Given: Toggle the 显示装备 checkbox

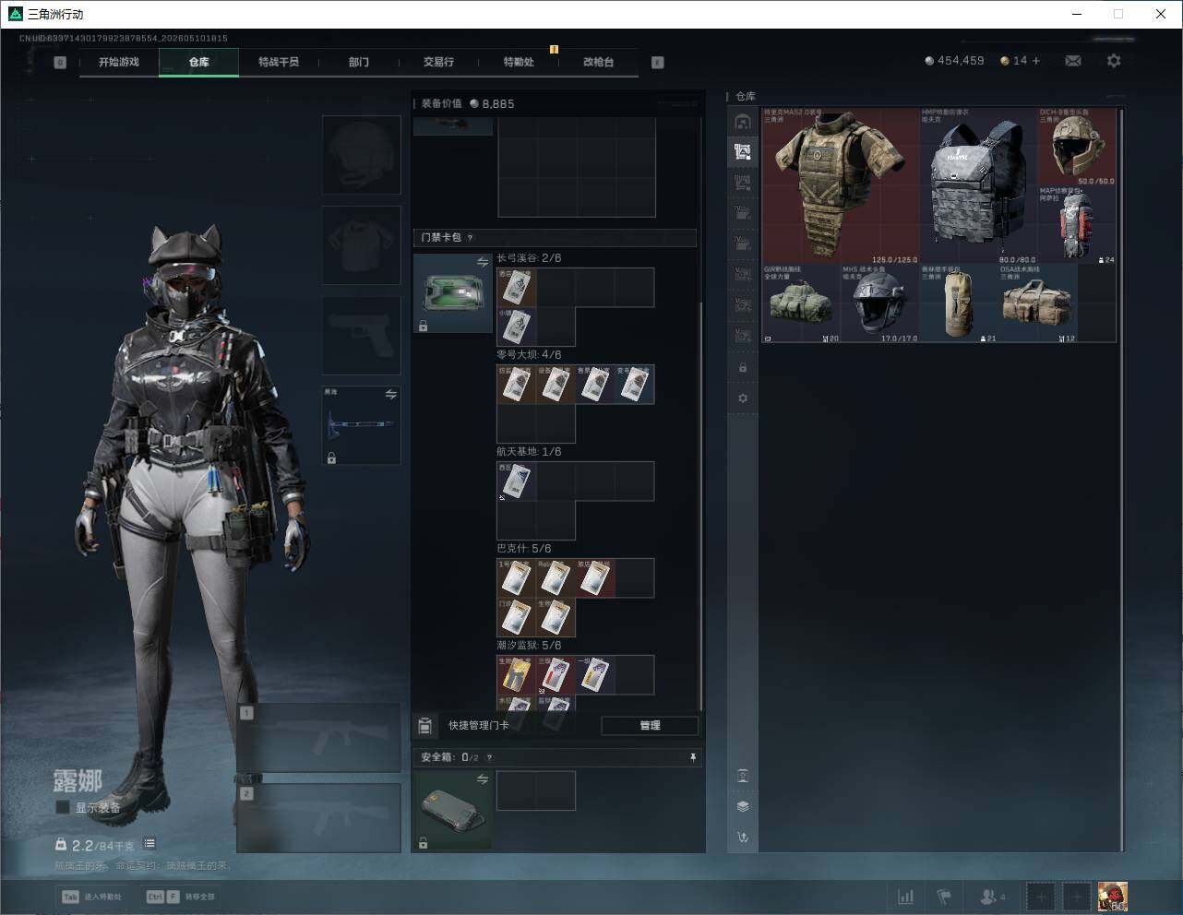Looking at the screenshot, I should (63, 808).
